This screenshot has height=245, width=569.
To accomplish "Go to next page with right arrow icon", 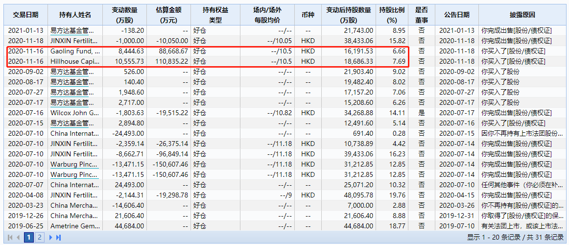I will pos(51,238).
